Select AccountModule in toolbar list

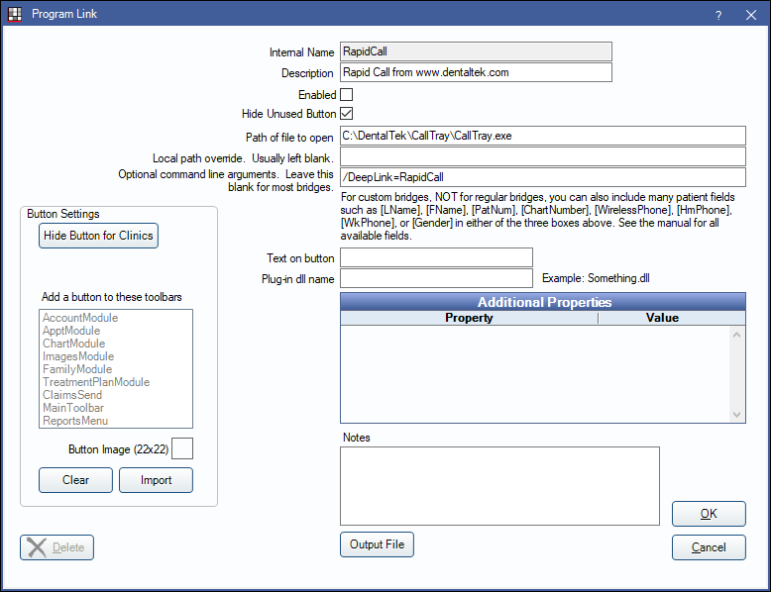(80, 318)
